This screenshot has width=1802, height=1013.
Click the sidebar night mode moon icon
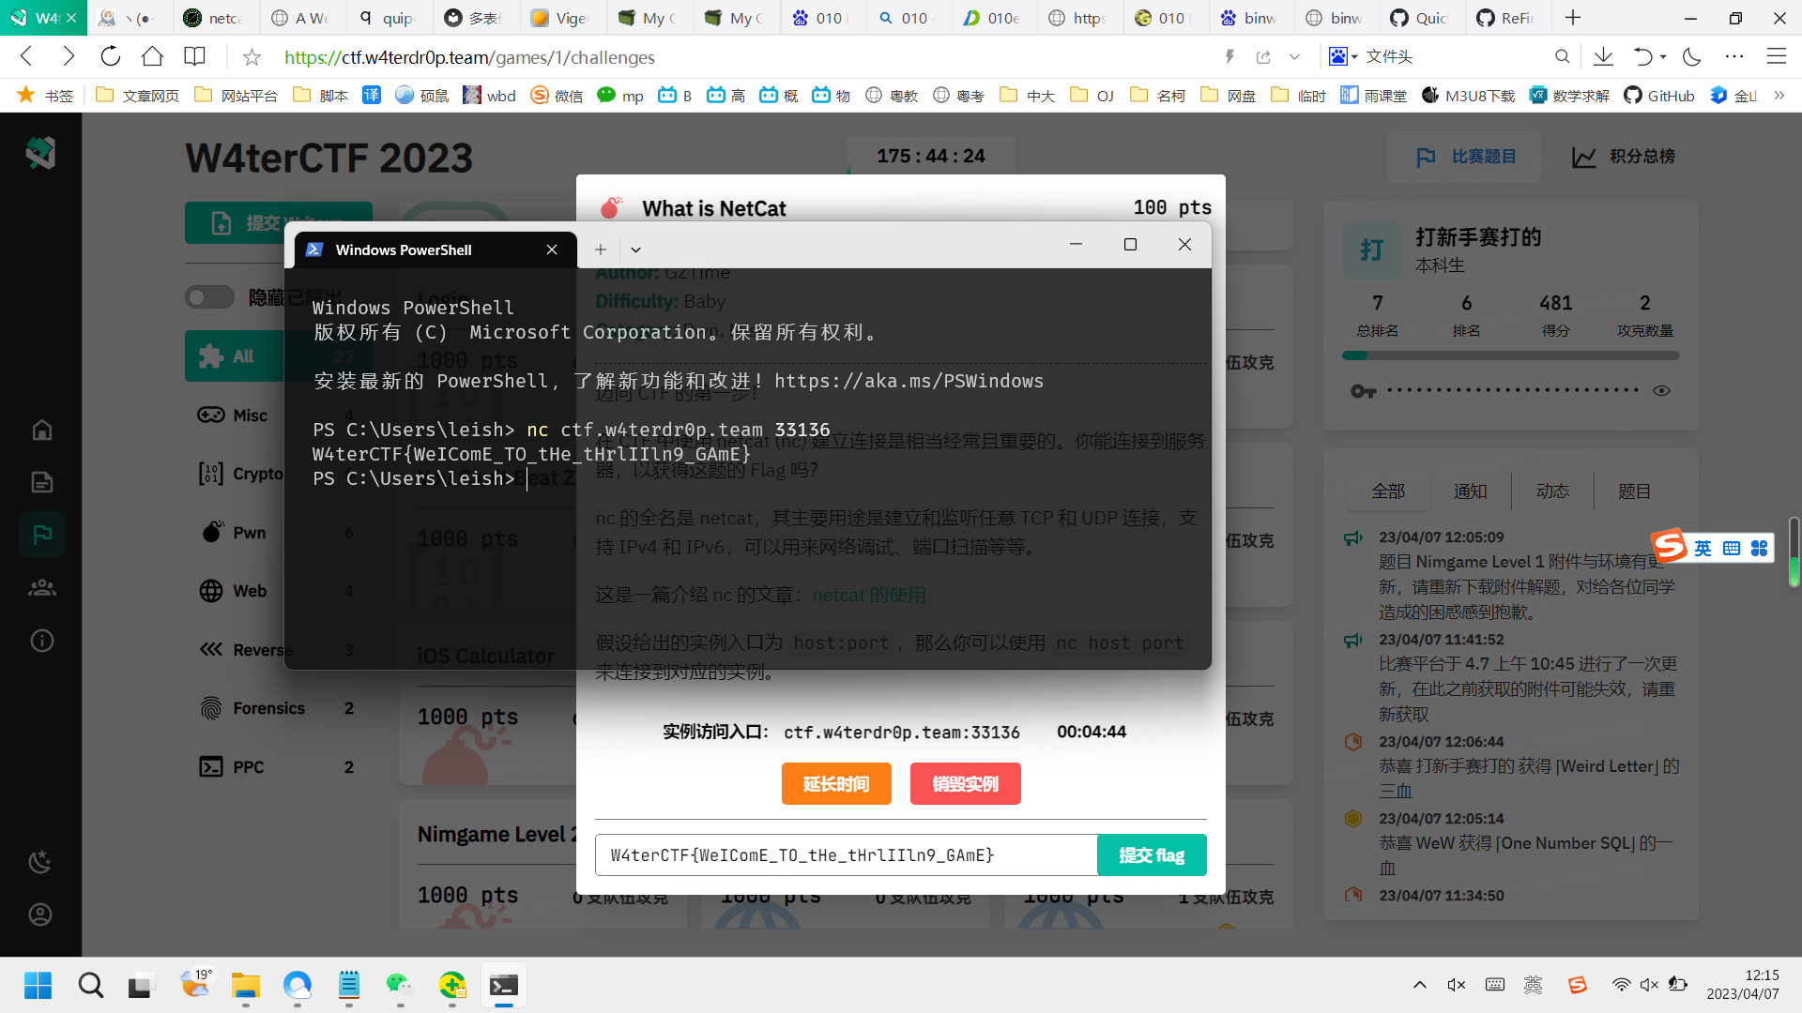(x=40, y=862)
